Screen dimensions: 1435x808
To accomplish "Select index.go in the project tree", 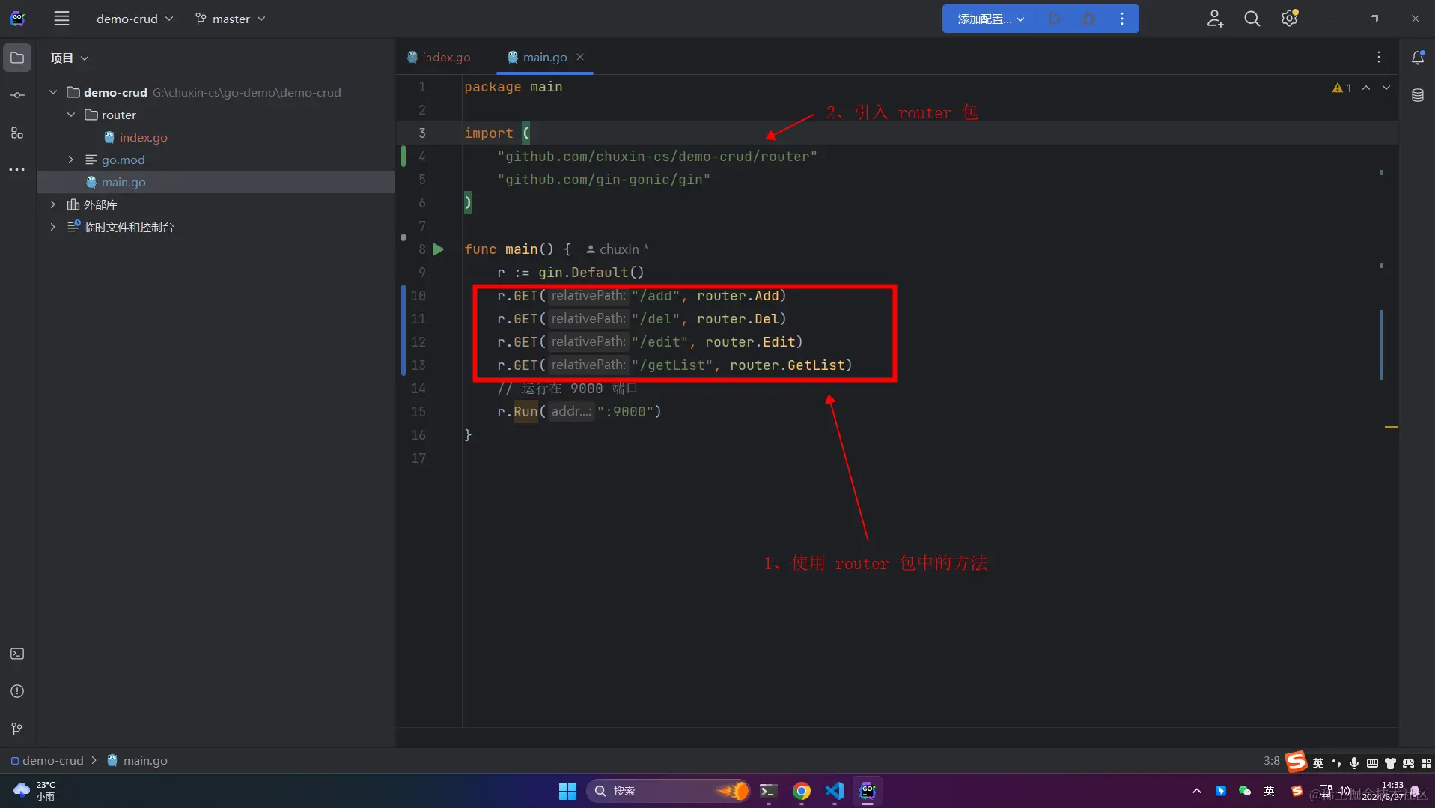I will pos(143,137).
